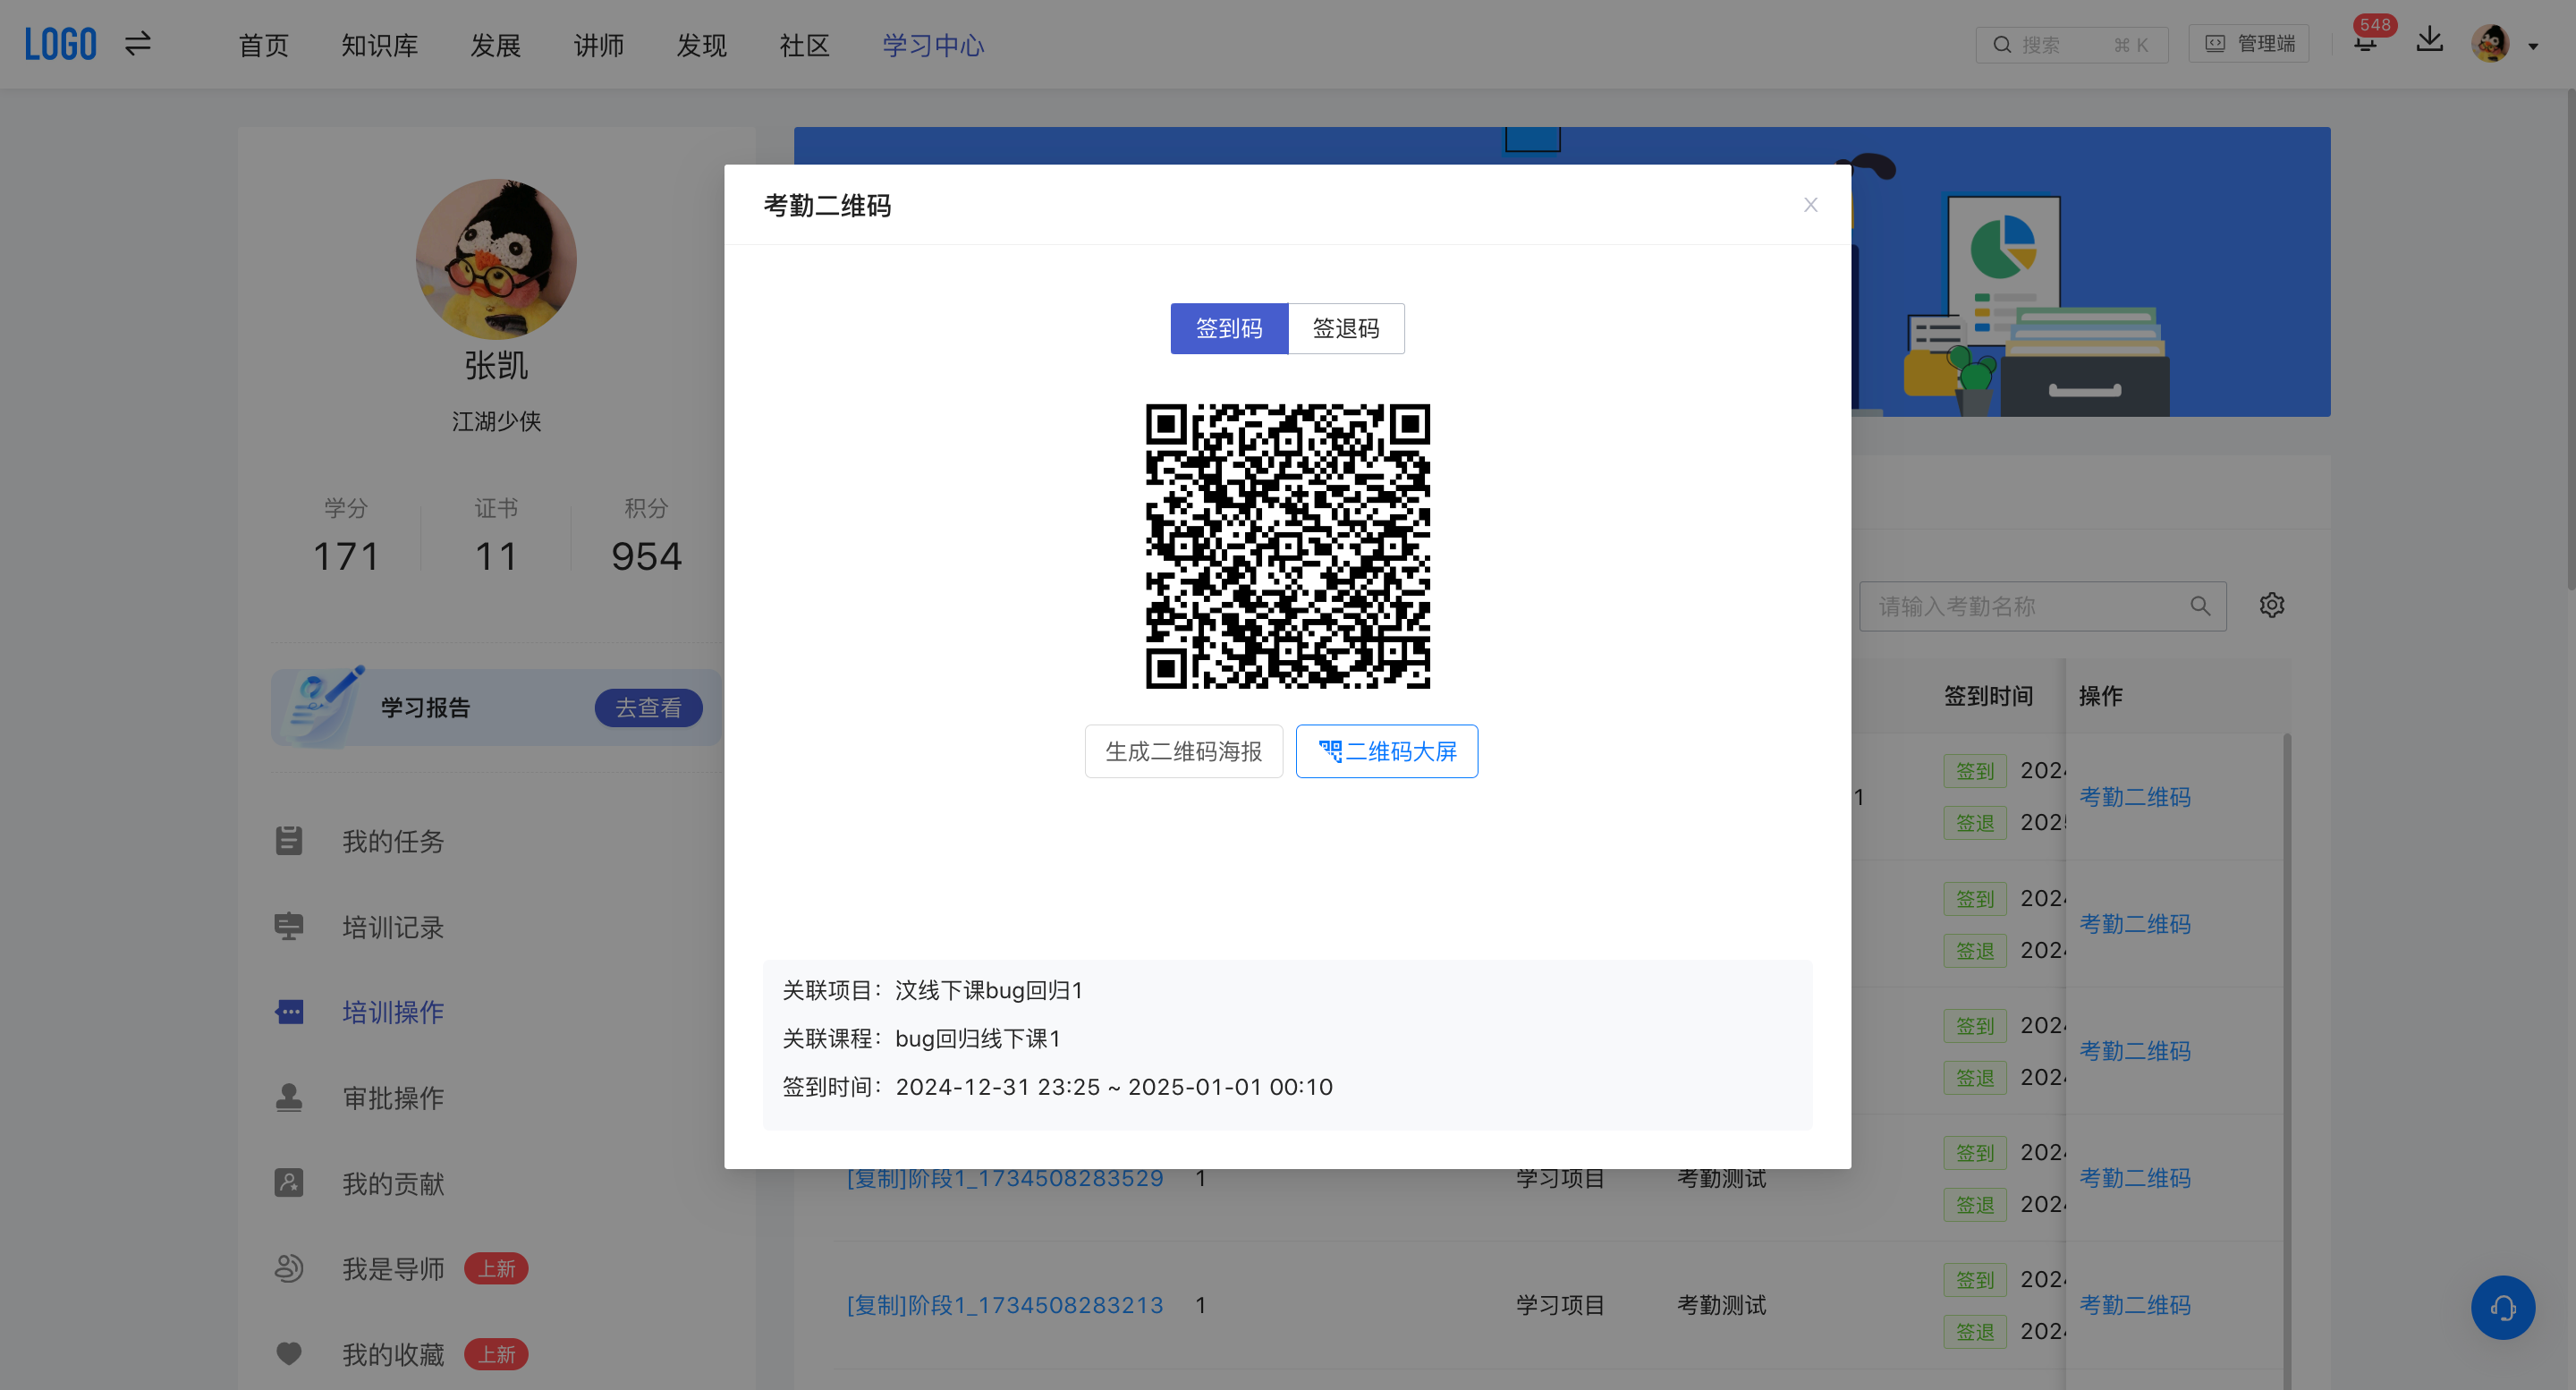Screen dimensions: 2576x1390
Task: Open the 知识库 menu
Action: coord(380,45)
